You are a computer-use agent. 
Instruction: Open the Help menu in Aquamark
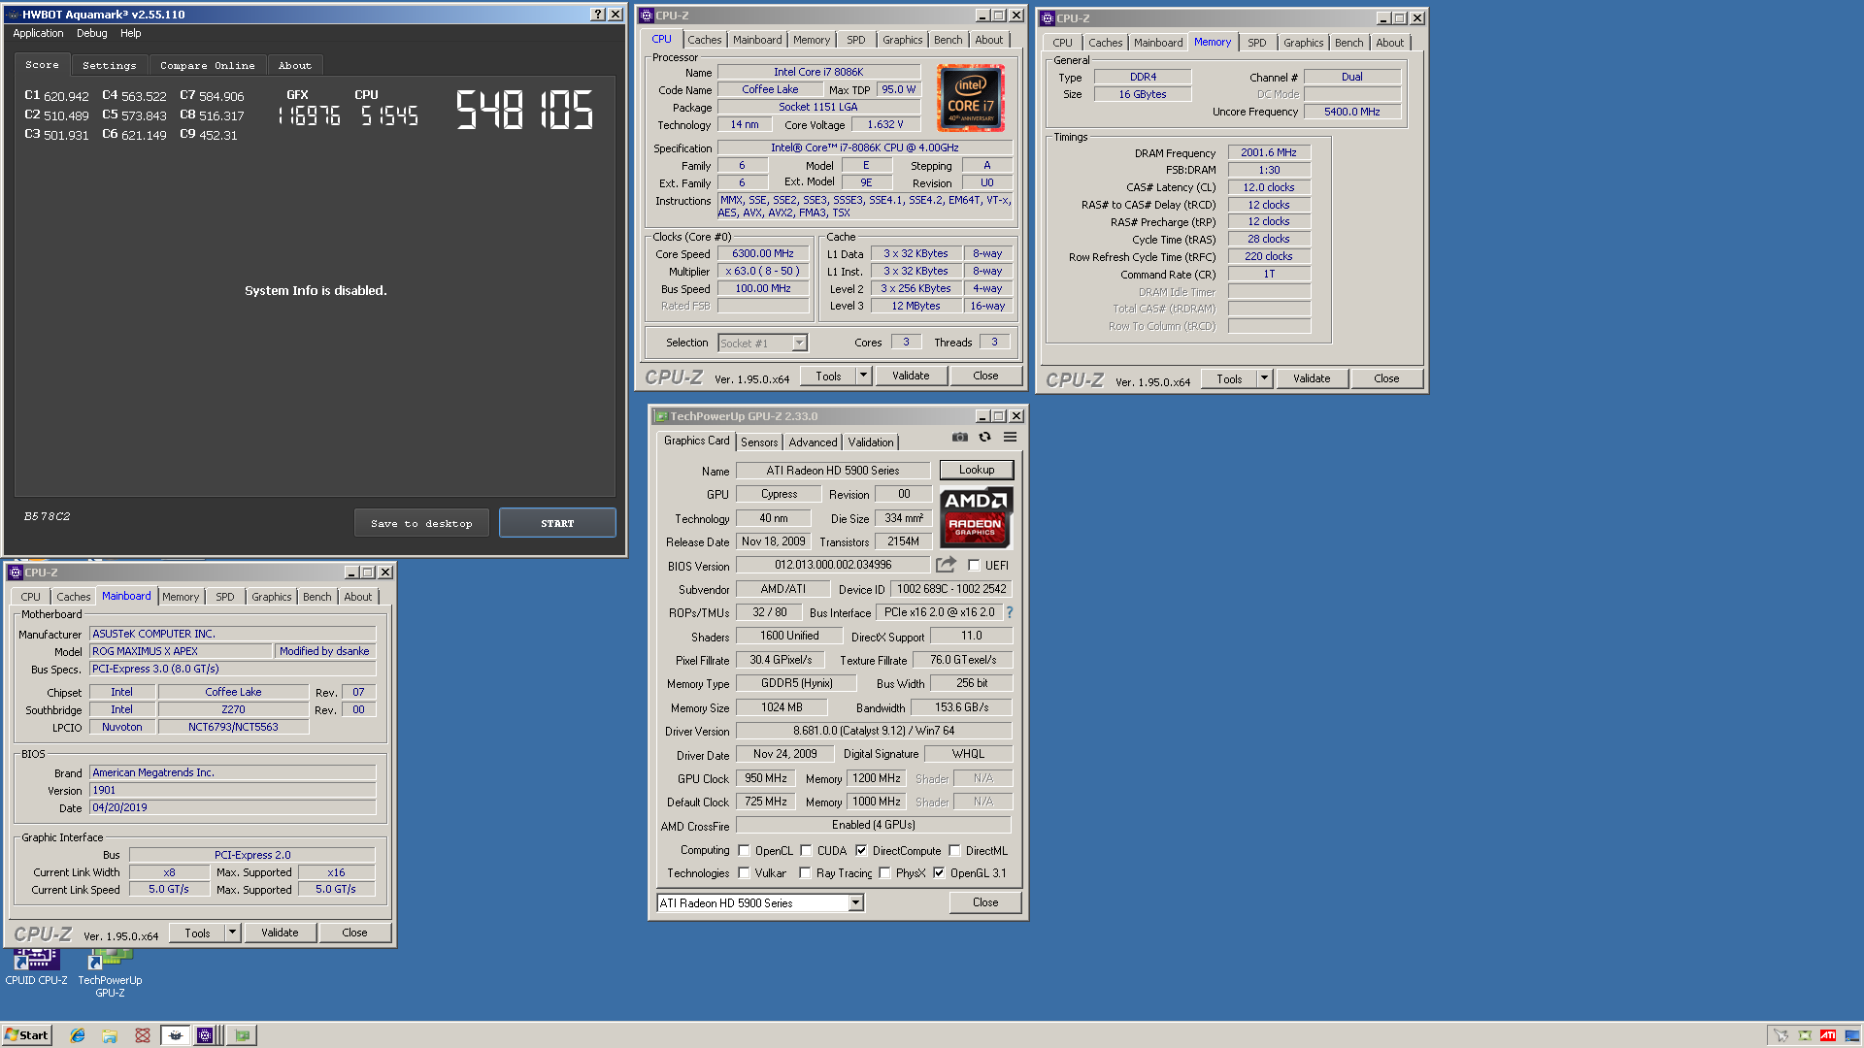(x=131, y=33)
